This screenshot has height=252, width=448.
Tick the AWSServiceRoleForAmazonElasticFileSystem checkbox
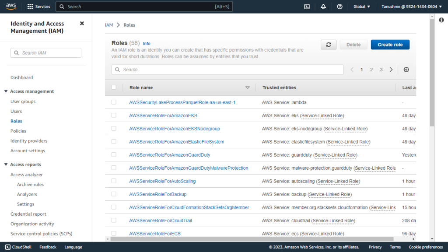point(114,141)
